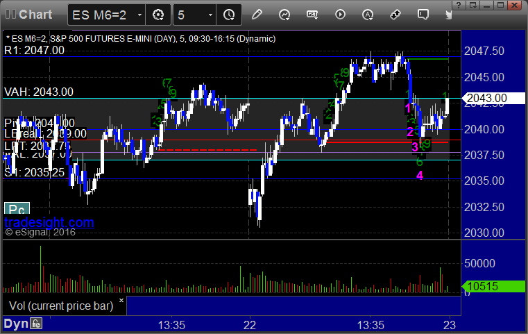Image resolution: width=528 pixels, height=334 pixels.
Task: Open the symbol settings gear menu
Action: [158, 15]
